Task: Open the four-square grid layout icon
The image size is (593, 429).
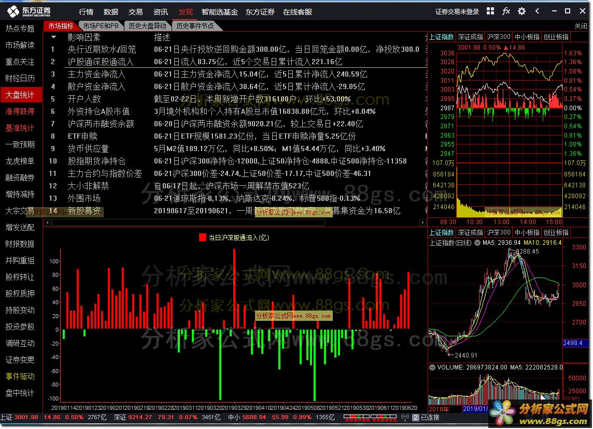Action: click(490, 11)
